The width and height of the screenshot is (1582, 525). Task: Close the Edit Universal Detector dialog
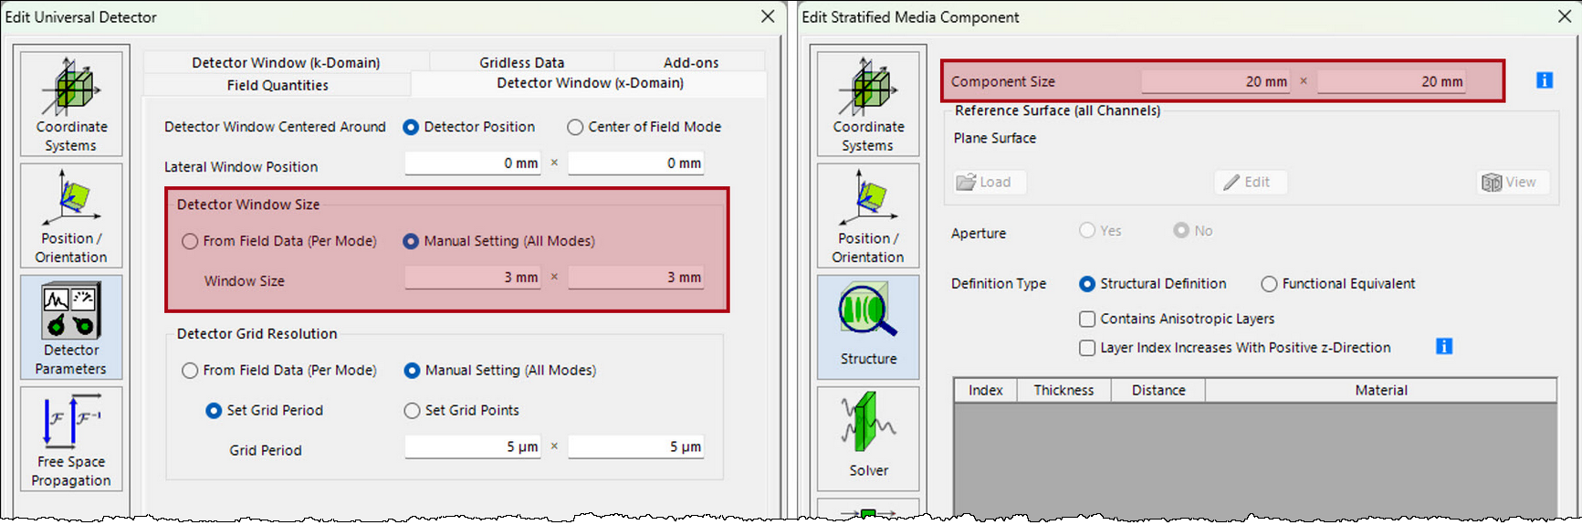point(768,16)
